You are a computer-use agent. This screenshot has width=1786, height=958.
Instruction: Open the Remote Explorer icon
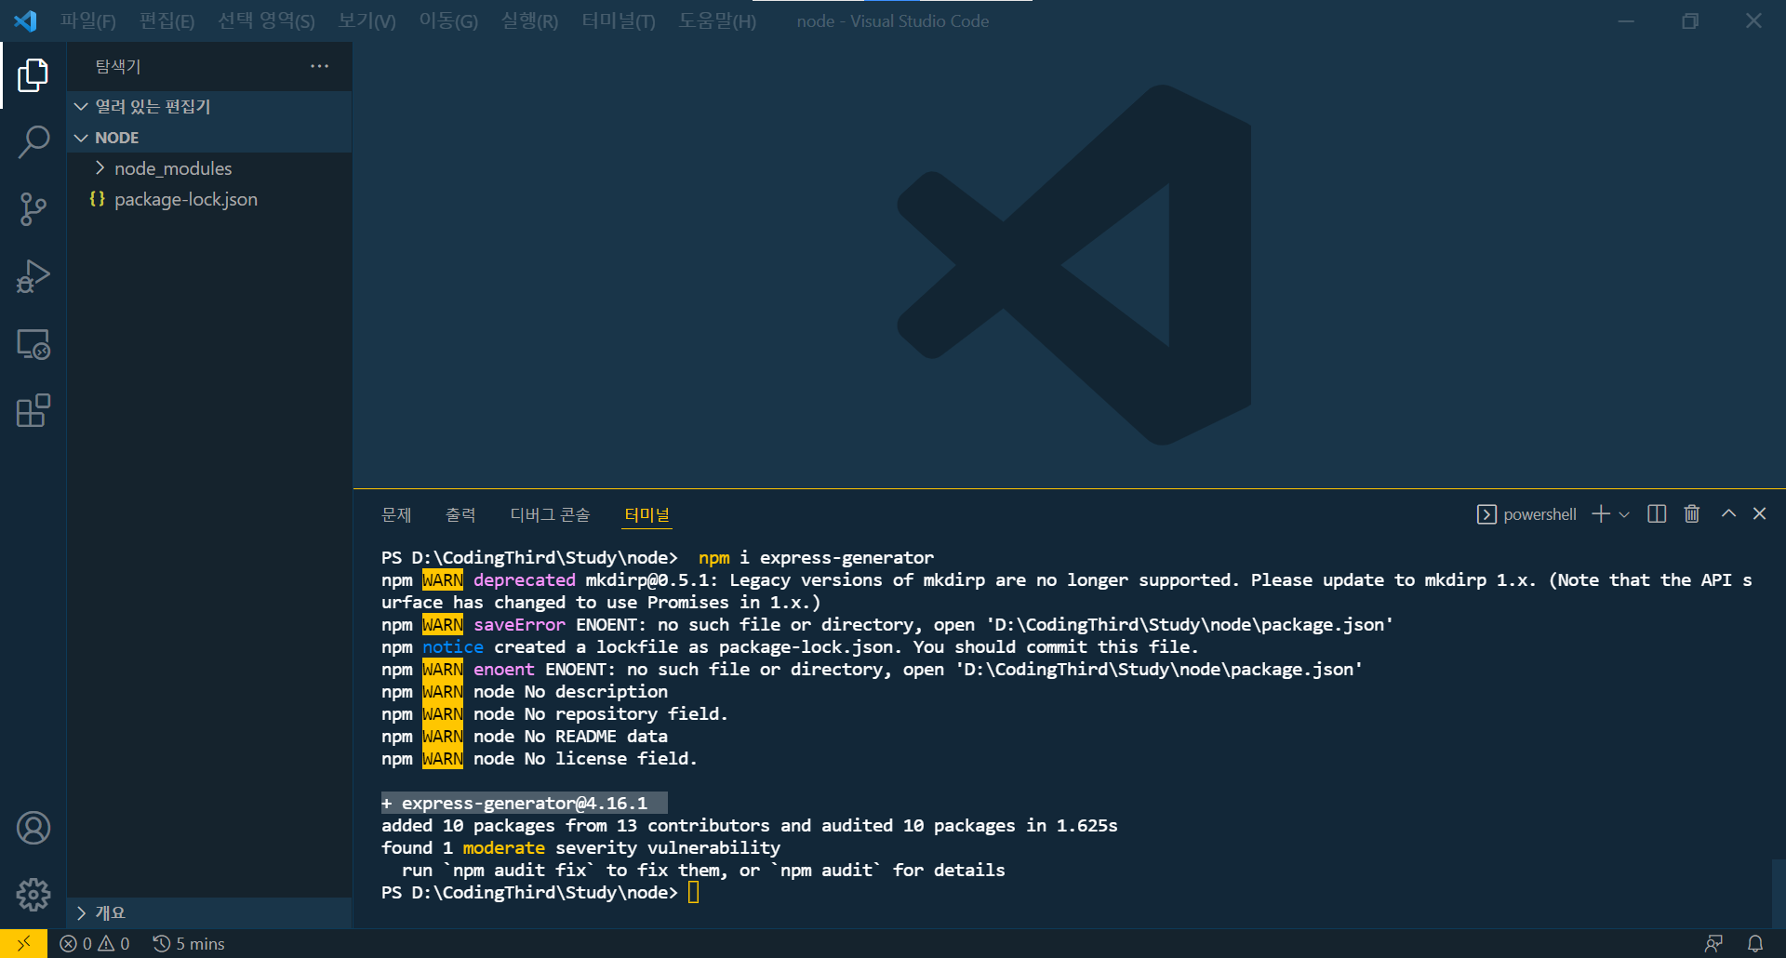tap(33, 344)
